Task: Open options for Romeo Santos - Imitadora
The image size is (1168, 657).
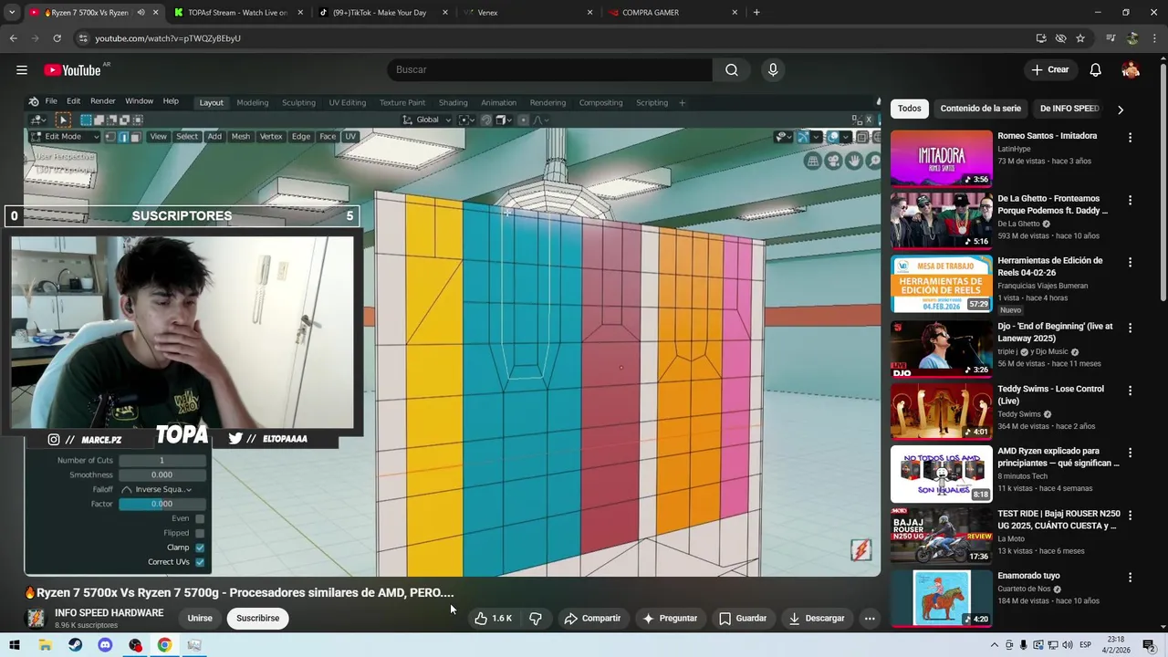Action: 1130,138
